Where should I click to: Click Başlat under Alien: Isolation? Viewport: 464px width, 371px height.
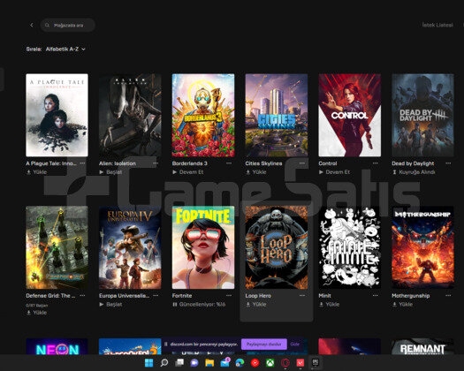pyautogui.click(x=110, y=172)
